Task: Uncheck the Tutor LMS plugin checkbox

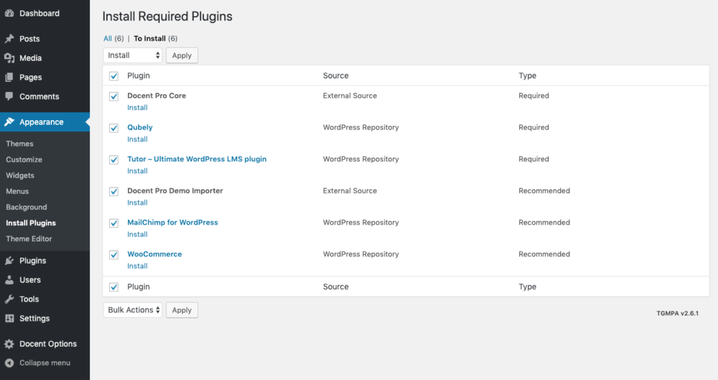Action: [114, 160]
